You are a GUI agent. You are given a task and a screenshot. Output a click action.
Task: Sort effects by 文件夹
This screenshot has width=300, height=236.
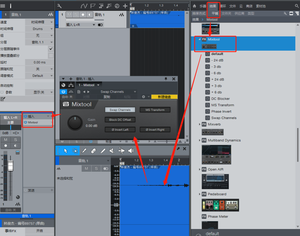[226, 13]
